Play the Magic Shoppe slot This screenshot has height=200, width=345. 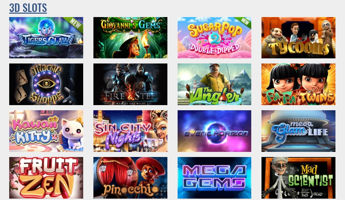pyautogui.click(x=46, y=84)
